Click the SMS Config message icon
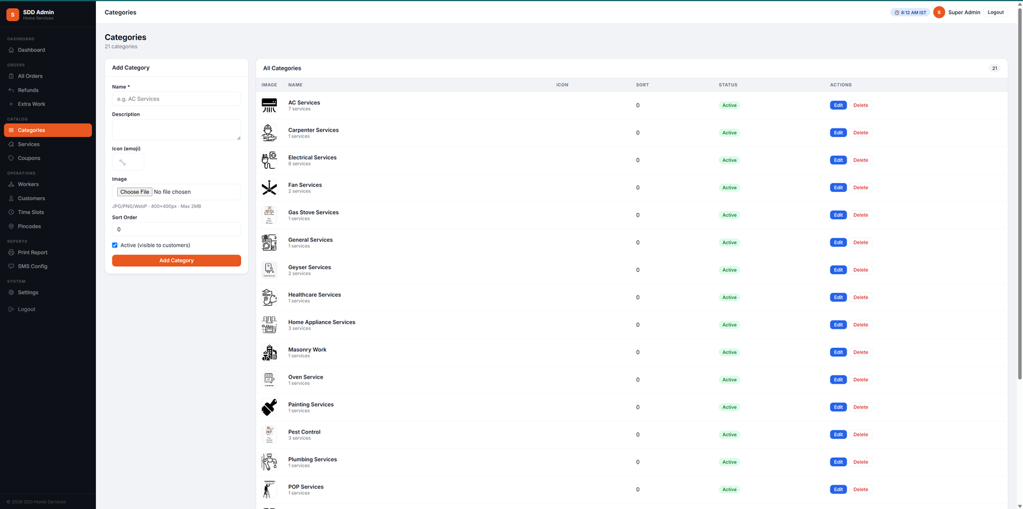The height and width of the screenshot is (509, 1023). (11, 267)
